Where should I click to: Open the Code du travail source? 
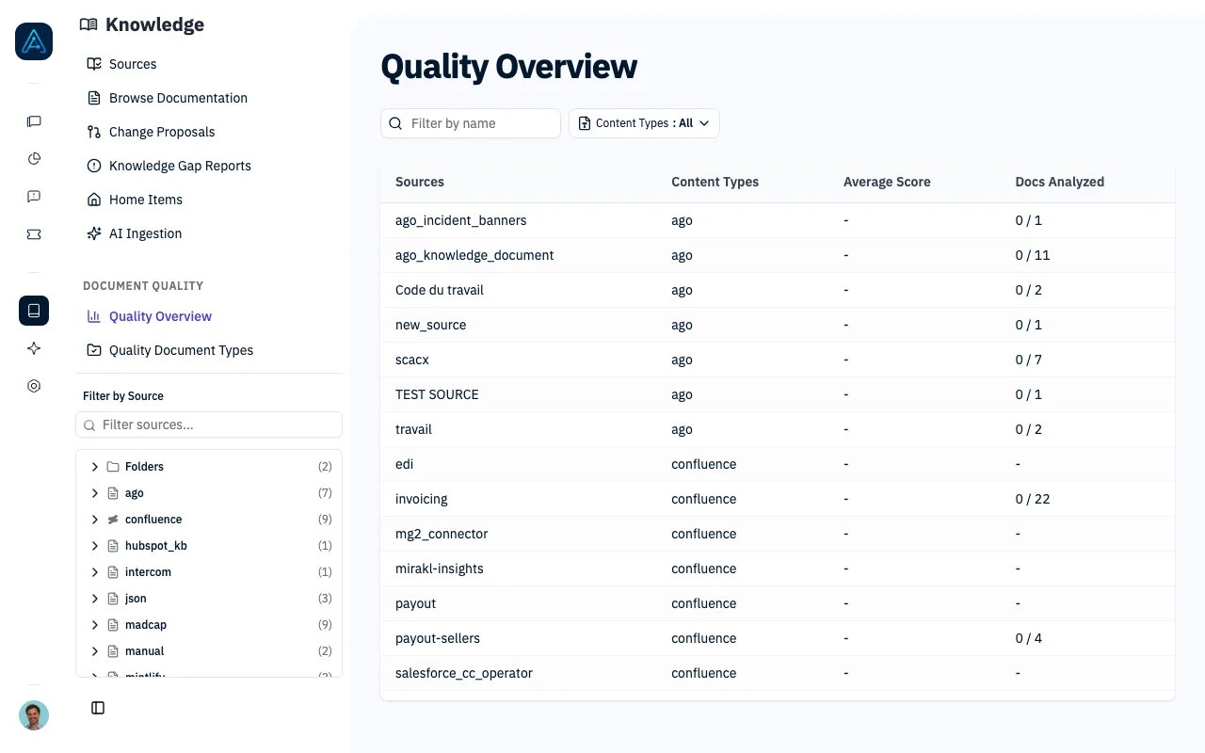[778, 290]
